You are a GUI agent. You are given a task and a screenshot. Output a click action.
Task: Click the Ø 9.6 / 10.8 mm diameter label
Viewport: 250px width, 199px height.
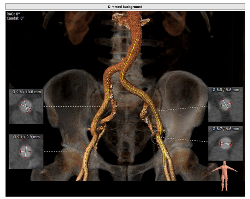point(26,92)
